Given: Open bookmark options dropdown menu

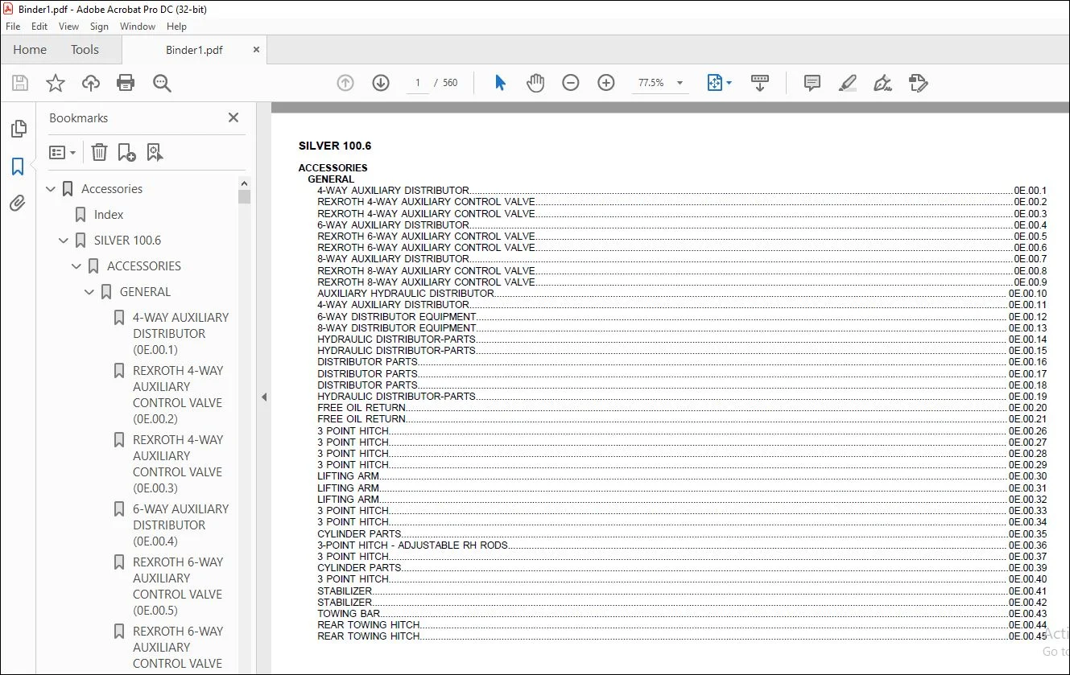Looking at the screenshot, I should tap(62, 152).
